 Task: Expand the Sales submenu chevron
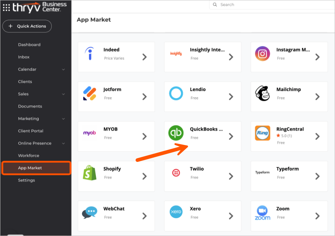click(63, 94)
